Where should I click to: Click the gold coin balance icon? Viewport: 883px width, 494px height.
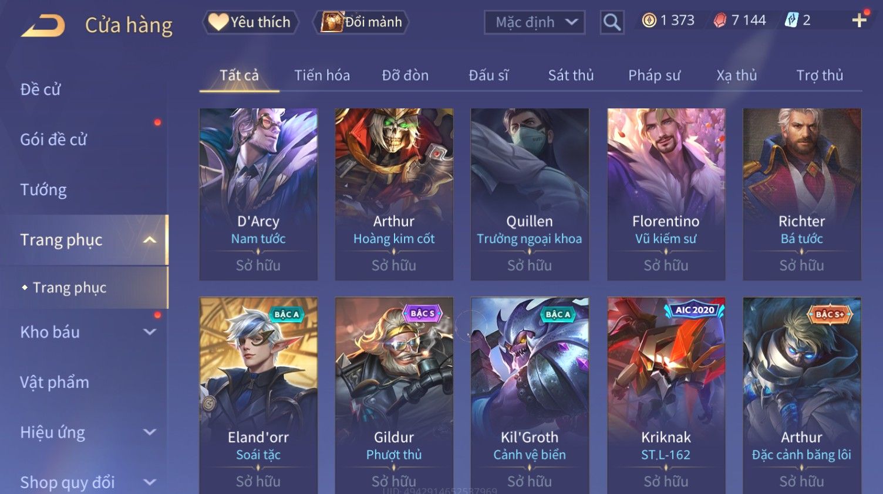pyautogui.click(x=649, y=21)
